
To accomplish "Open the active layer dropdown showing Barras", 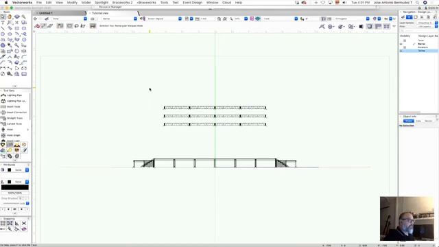I will point(119,19).
